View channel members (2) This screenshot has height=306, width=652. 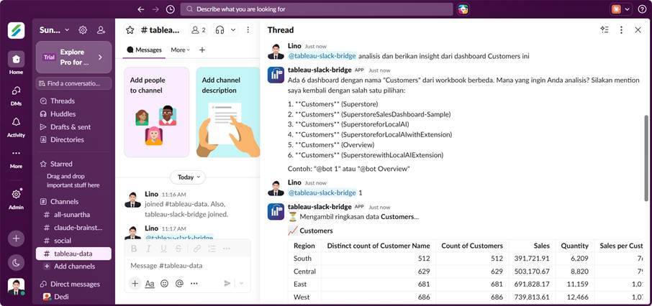[x=199, y=30]
